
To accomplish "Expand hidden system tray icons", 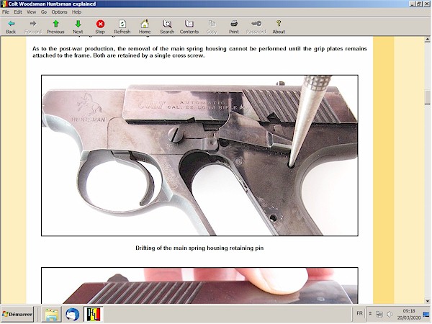I will (371, 314).
